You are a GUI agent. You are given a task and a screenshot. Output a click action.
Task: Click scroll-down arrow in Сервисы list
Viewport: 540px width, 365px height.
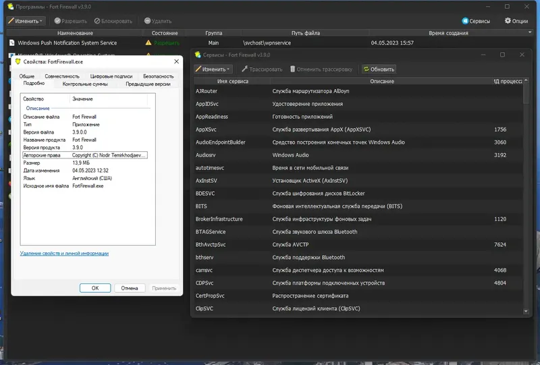tap(526, 311)
